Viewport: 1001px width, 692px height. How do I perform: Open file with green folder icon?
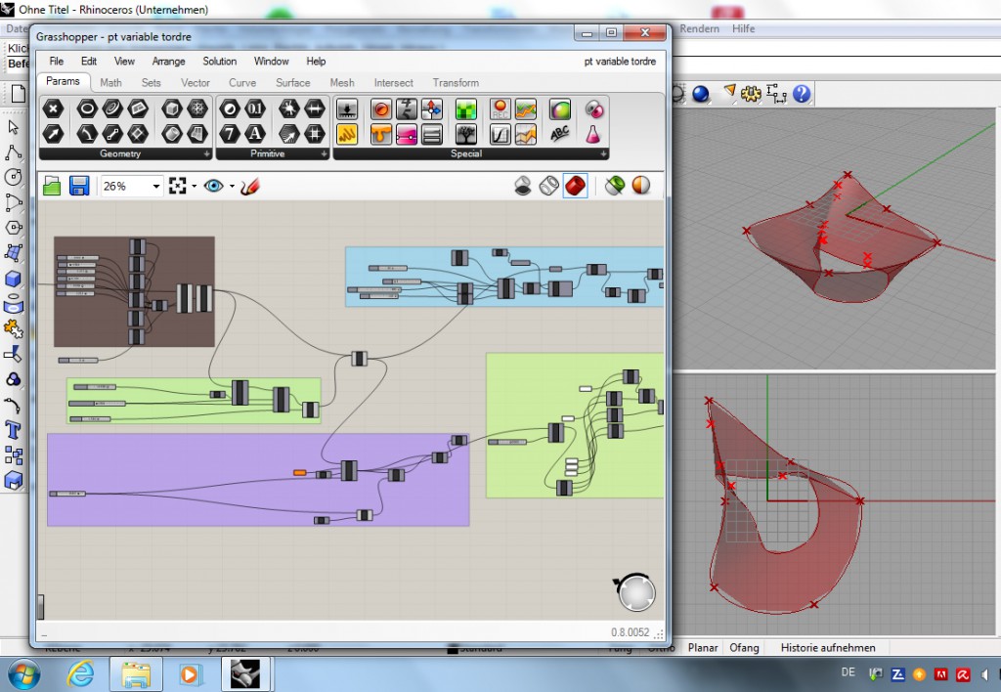tap(52, 186)
